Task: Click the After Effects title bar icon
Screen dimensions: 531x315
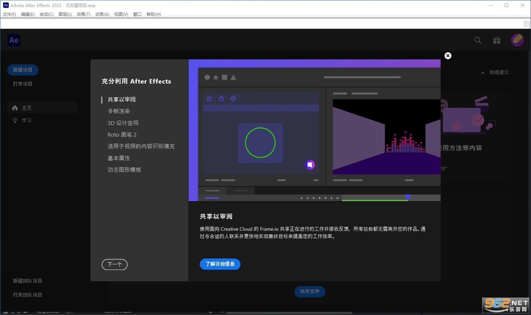Action: (6, 5)
